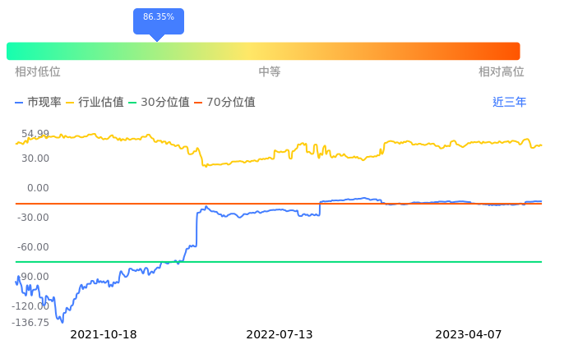The height and width of the screenshot is (363, 564).
Task: Click the 0.00 y-axis label
Action: point(38,188)
